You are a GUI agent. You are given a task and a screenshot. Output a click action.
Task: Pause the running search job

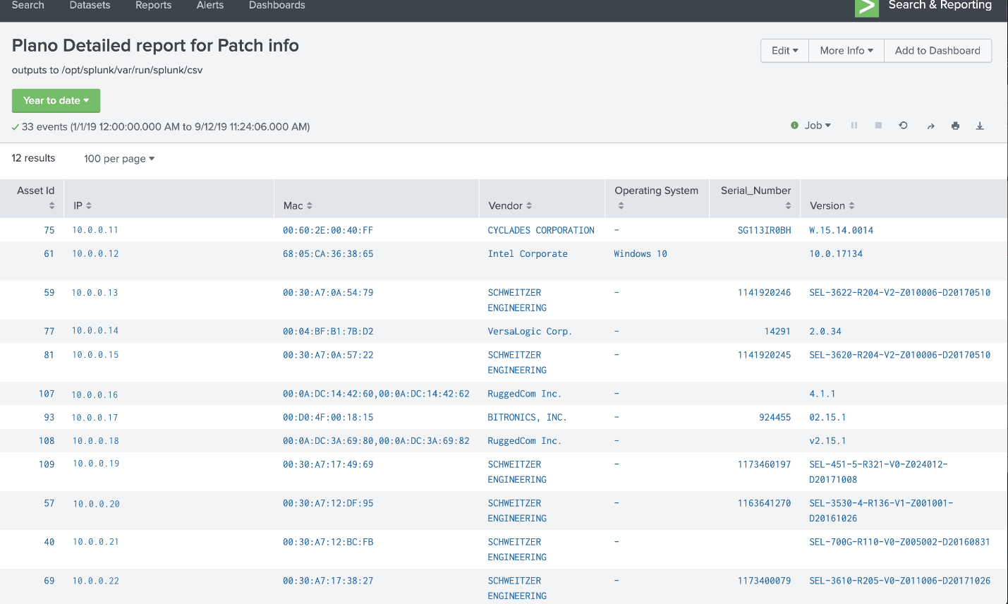(854, 125)
